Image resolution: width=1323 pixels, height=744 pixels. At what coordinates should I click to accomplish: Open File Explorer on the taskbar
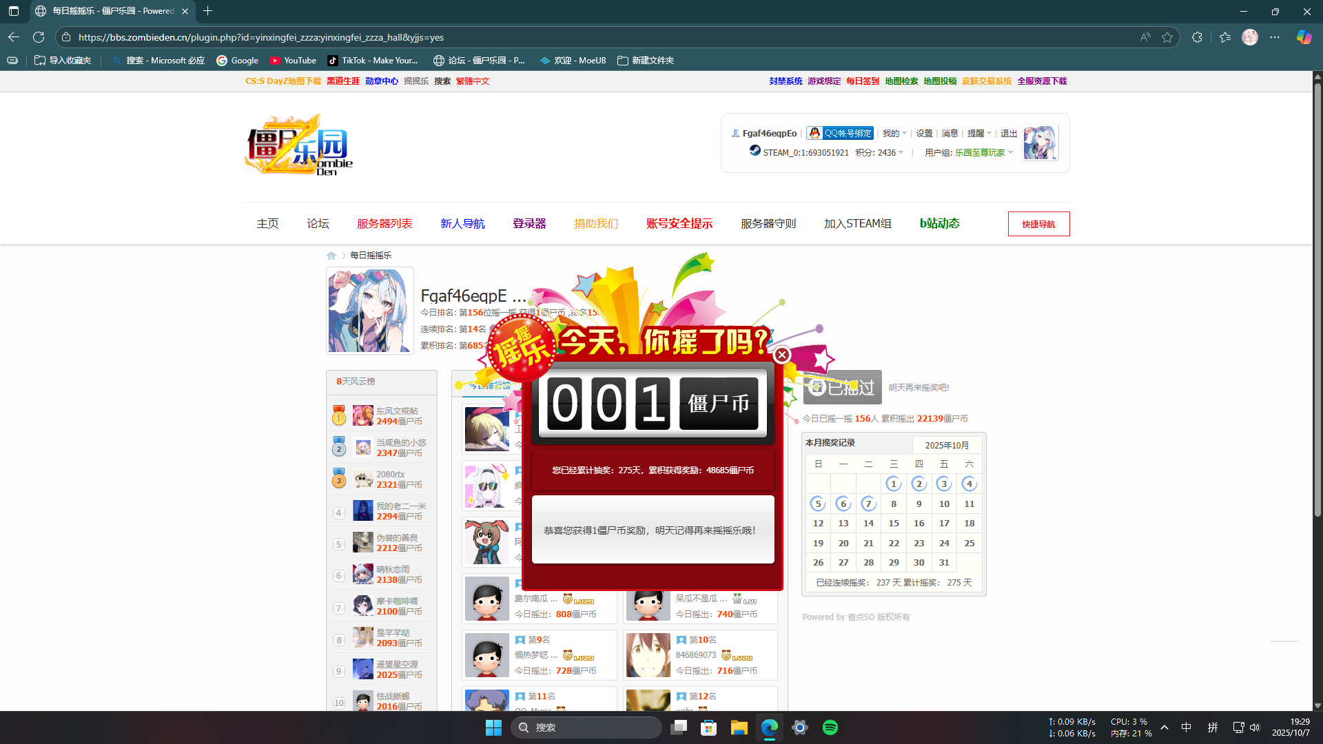tap(739, 727)
